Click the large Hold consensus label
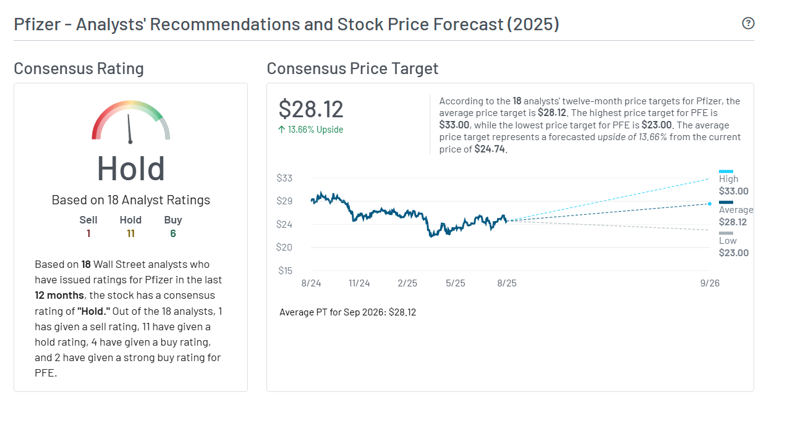Viewport: 795px width, 429px height. coord(130,169)
